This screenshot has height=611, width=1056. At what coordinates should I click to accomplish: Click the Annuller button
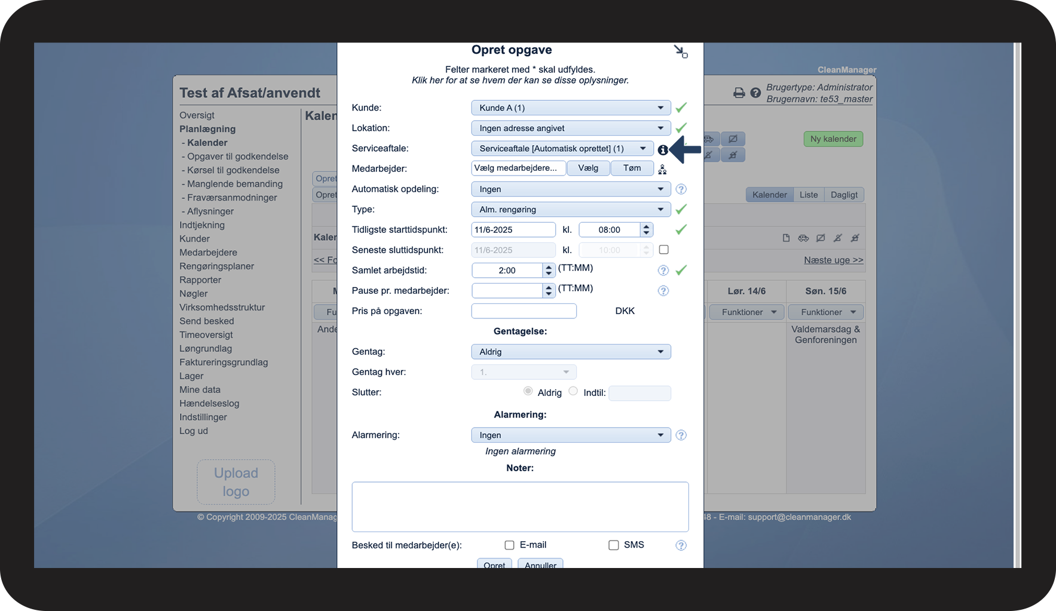tap(540, 564)
